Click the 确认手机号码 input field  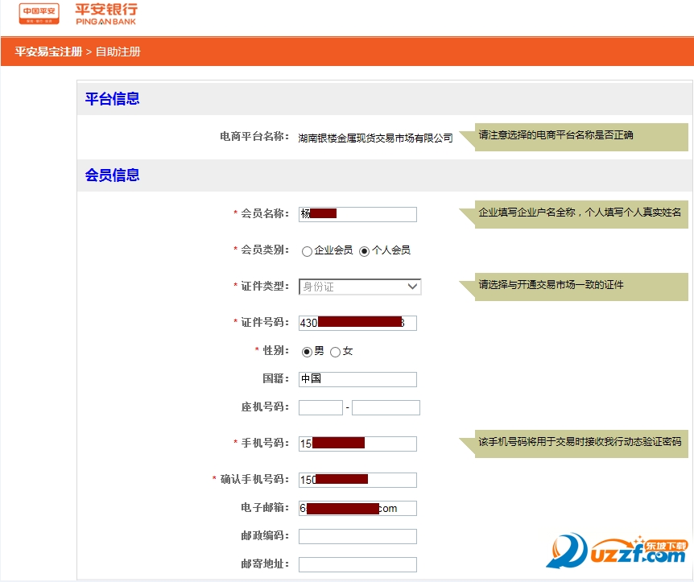click(x=357, y=480)
